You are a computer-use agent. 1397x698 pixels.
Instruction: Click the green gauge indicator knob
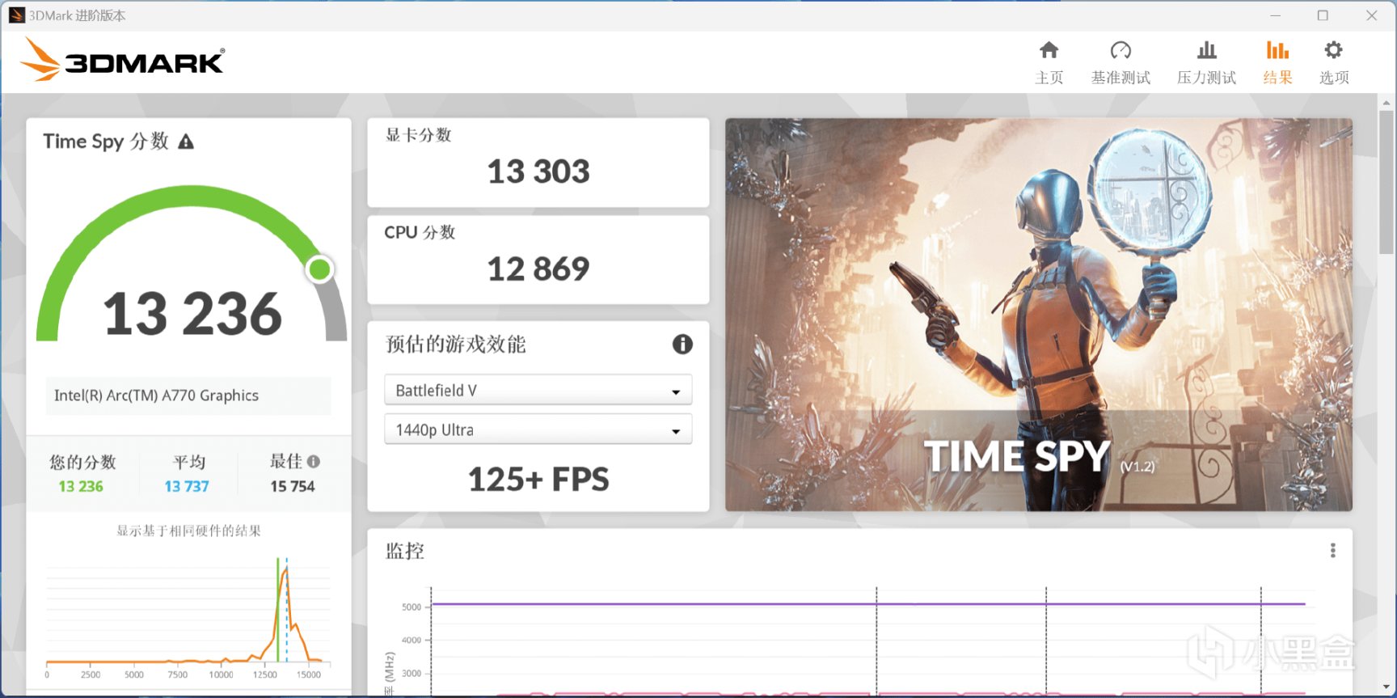pyautogui.click(x=320, y=269)
